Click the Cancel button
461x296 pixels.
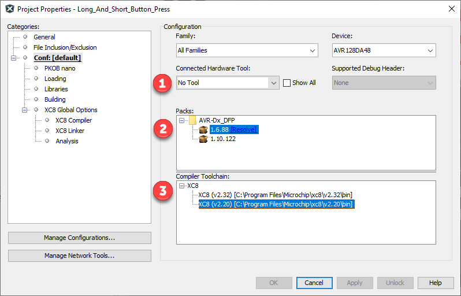point(314,283)
